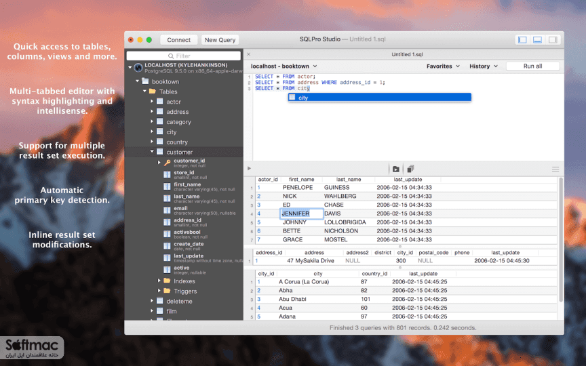Expand the Indexes folder
This screenshot has width=586, height=366.
pyautogui.click(x=159, y=281)
